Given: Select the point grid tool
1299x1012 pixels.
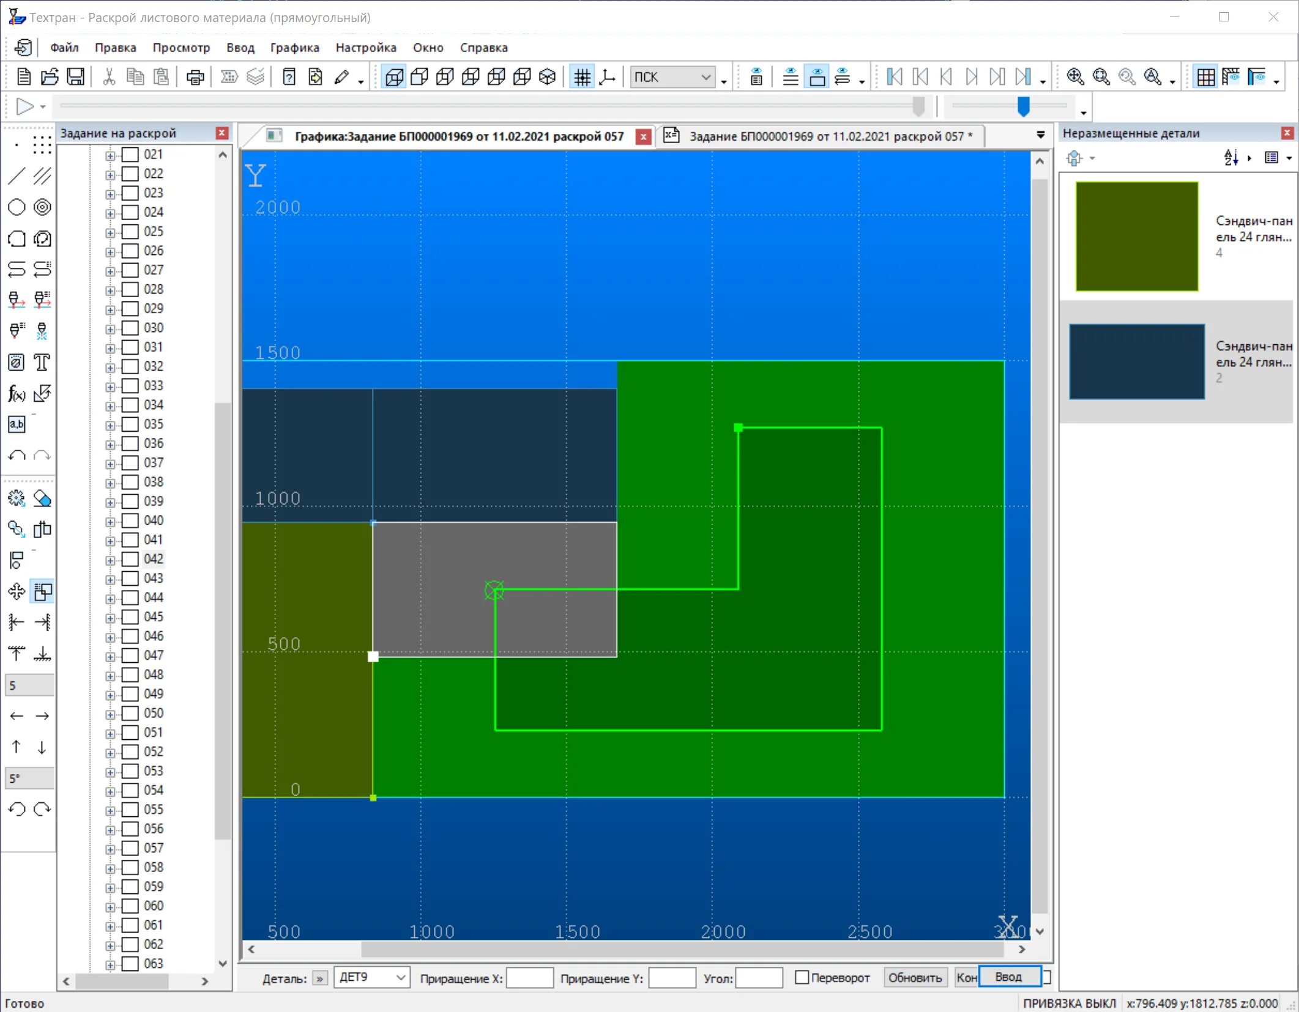Looking at the screenshot, I should (42, 145).
